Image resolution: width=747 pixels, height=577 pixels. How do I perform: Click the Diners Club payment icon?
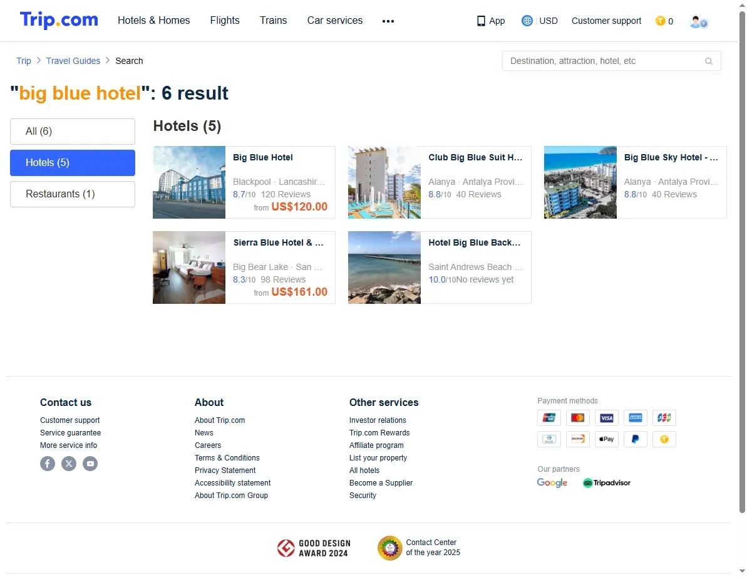click(x=549, y=439)
